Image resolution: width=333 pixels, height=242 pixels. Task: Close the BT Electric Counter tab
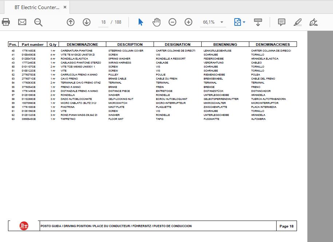tap(65, 7)
